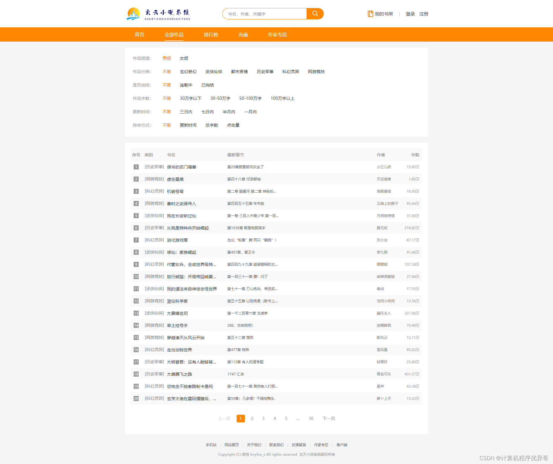Go to page 2 of results
The image size is (553, 464).
252,419
